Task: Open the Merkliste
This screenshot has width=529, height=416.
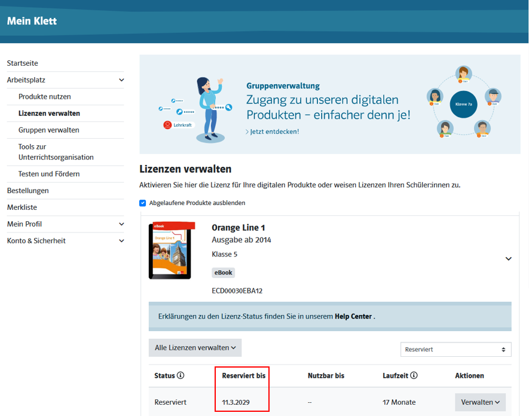Action: (22, 207)
